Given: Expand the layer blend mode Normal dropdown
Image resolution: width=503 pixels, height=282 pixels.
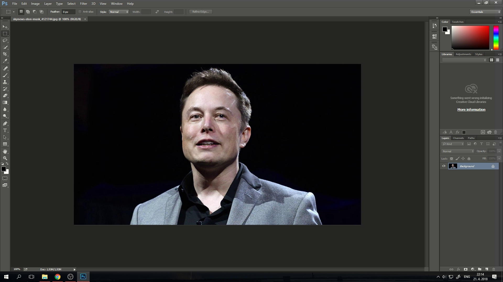Looking at the screenshot, I should [x=458, y=151].
